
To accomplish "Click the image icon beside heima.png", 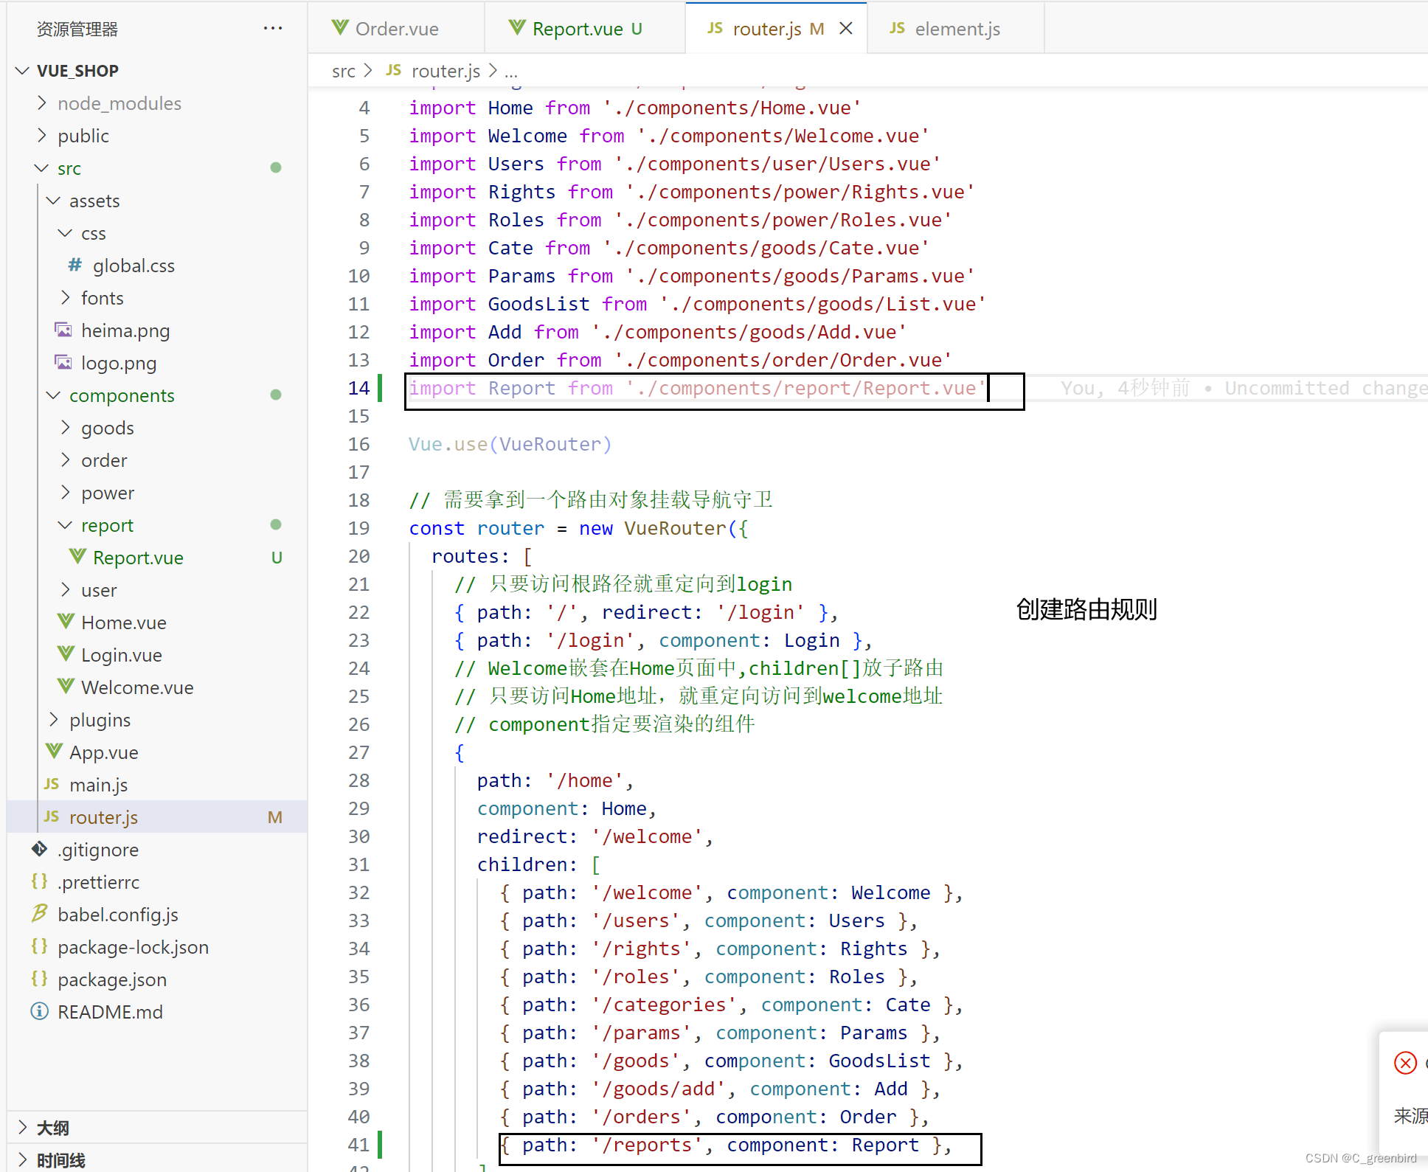I will (x=64, y=330).
